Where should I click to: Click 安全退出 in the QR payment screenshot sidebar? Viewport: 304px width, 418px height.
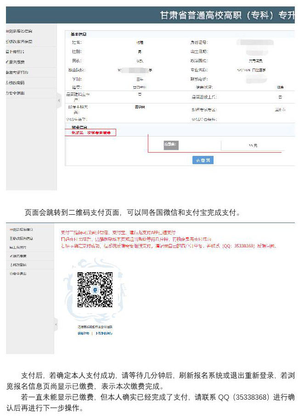[18, 274]
